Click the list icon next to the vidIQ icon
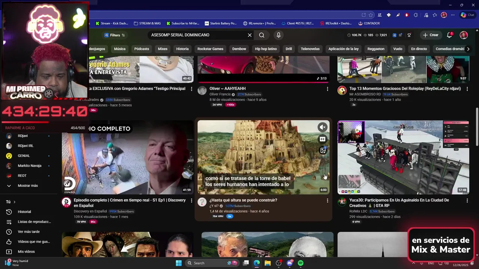 coord(401,35)
